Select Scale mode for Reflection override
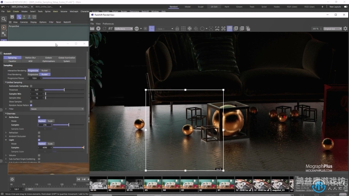 50,121
